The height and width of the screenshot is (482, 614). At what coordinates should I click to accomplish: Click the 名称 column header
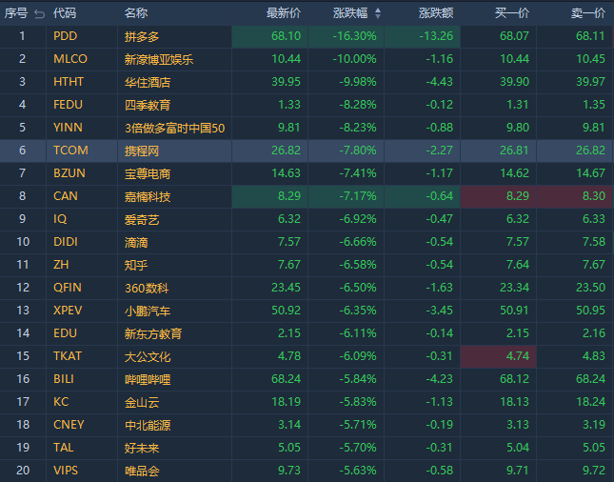click(x=135, y=13)
